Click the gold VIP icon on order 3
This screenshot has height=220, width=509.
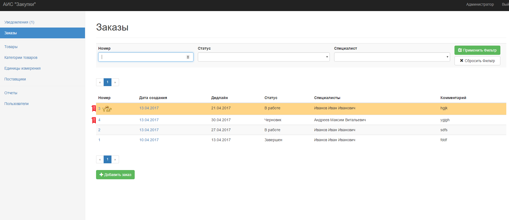(107, 109)
